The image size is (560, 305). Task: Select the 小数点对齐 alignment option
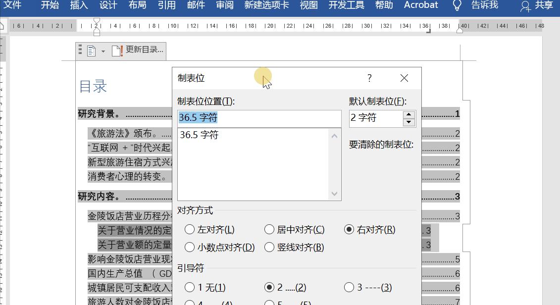(x=189, y=247)
